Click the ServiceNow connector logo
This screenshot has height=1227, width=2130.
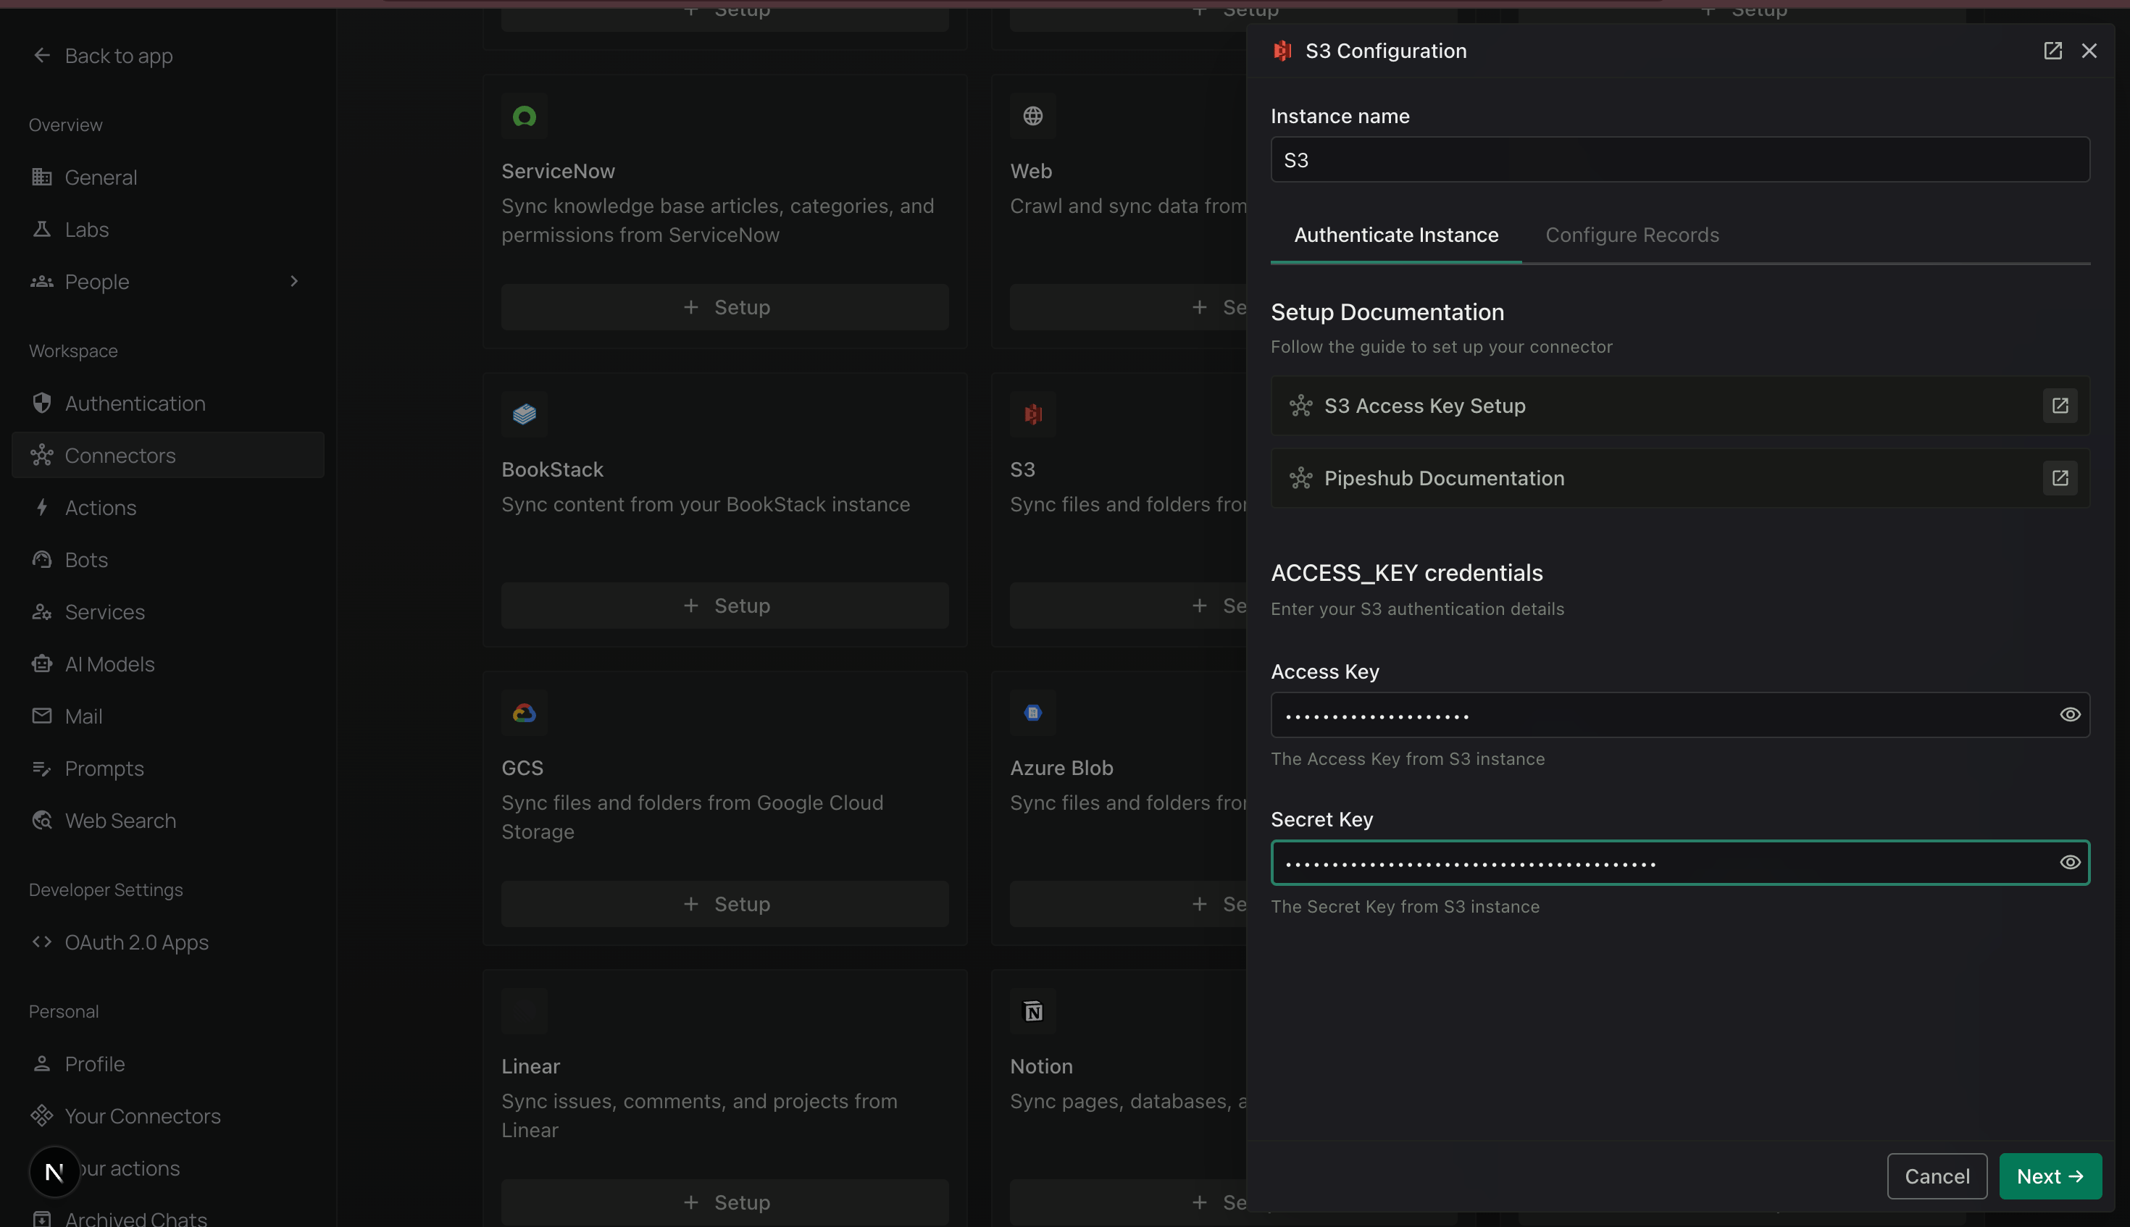click(525, 117)
